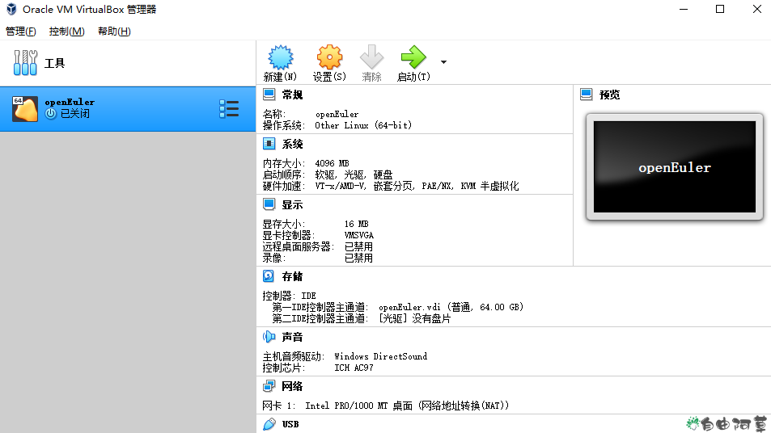771x433 pixels.
Task: Click the 工具 tools label
Action: (54, 63)
